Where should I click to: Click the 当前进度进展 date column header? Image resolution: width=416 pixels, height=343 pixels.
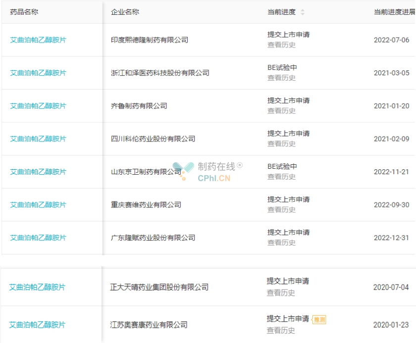pos(395,12)
